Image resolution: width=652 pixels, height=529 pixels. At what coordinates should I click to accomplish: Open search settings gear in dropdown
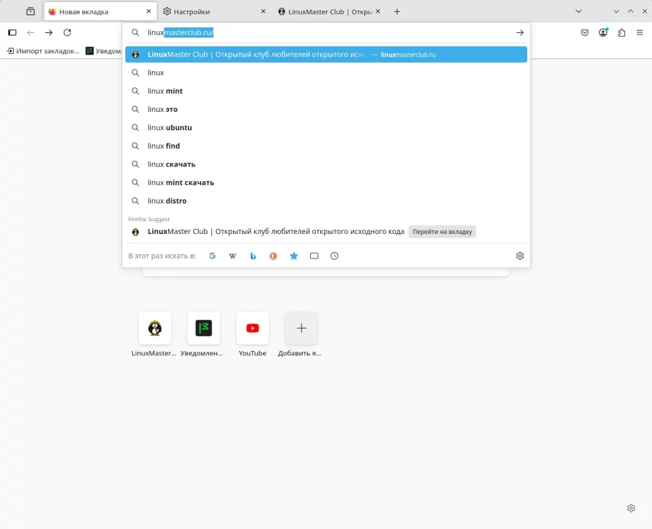520,256
